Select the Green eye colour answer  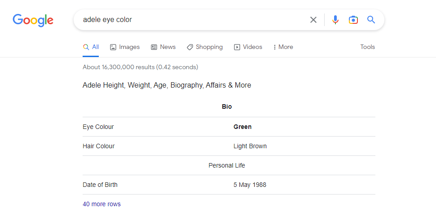[x=242, y=127]
